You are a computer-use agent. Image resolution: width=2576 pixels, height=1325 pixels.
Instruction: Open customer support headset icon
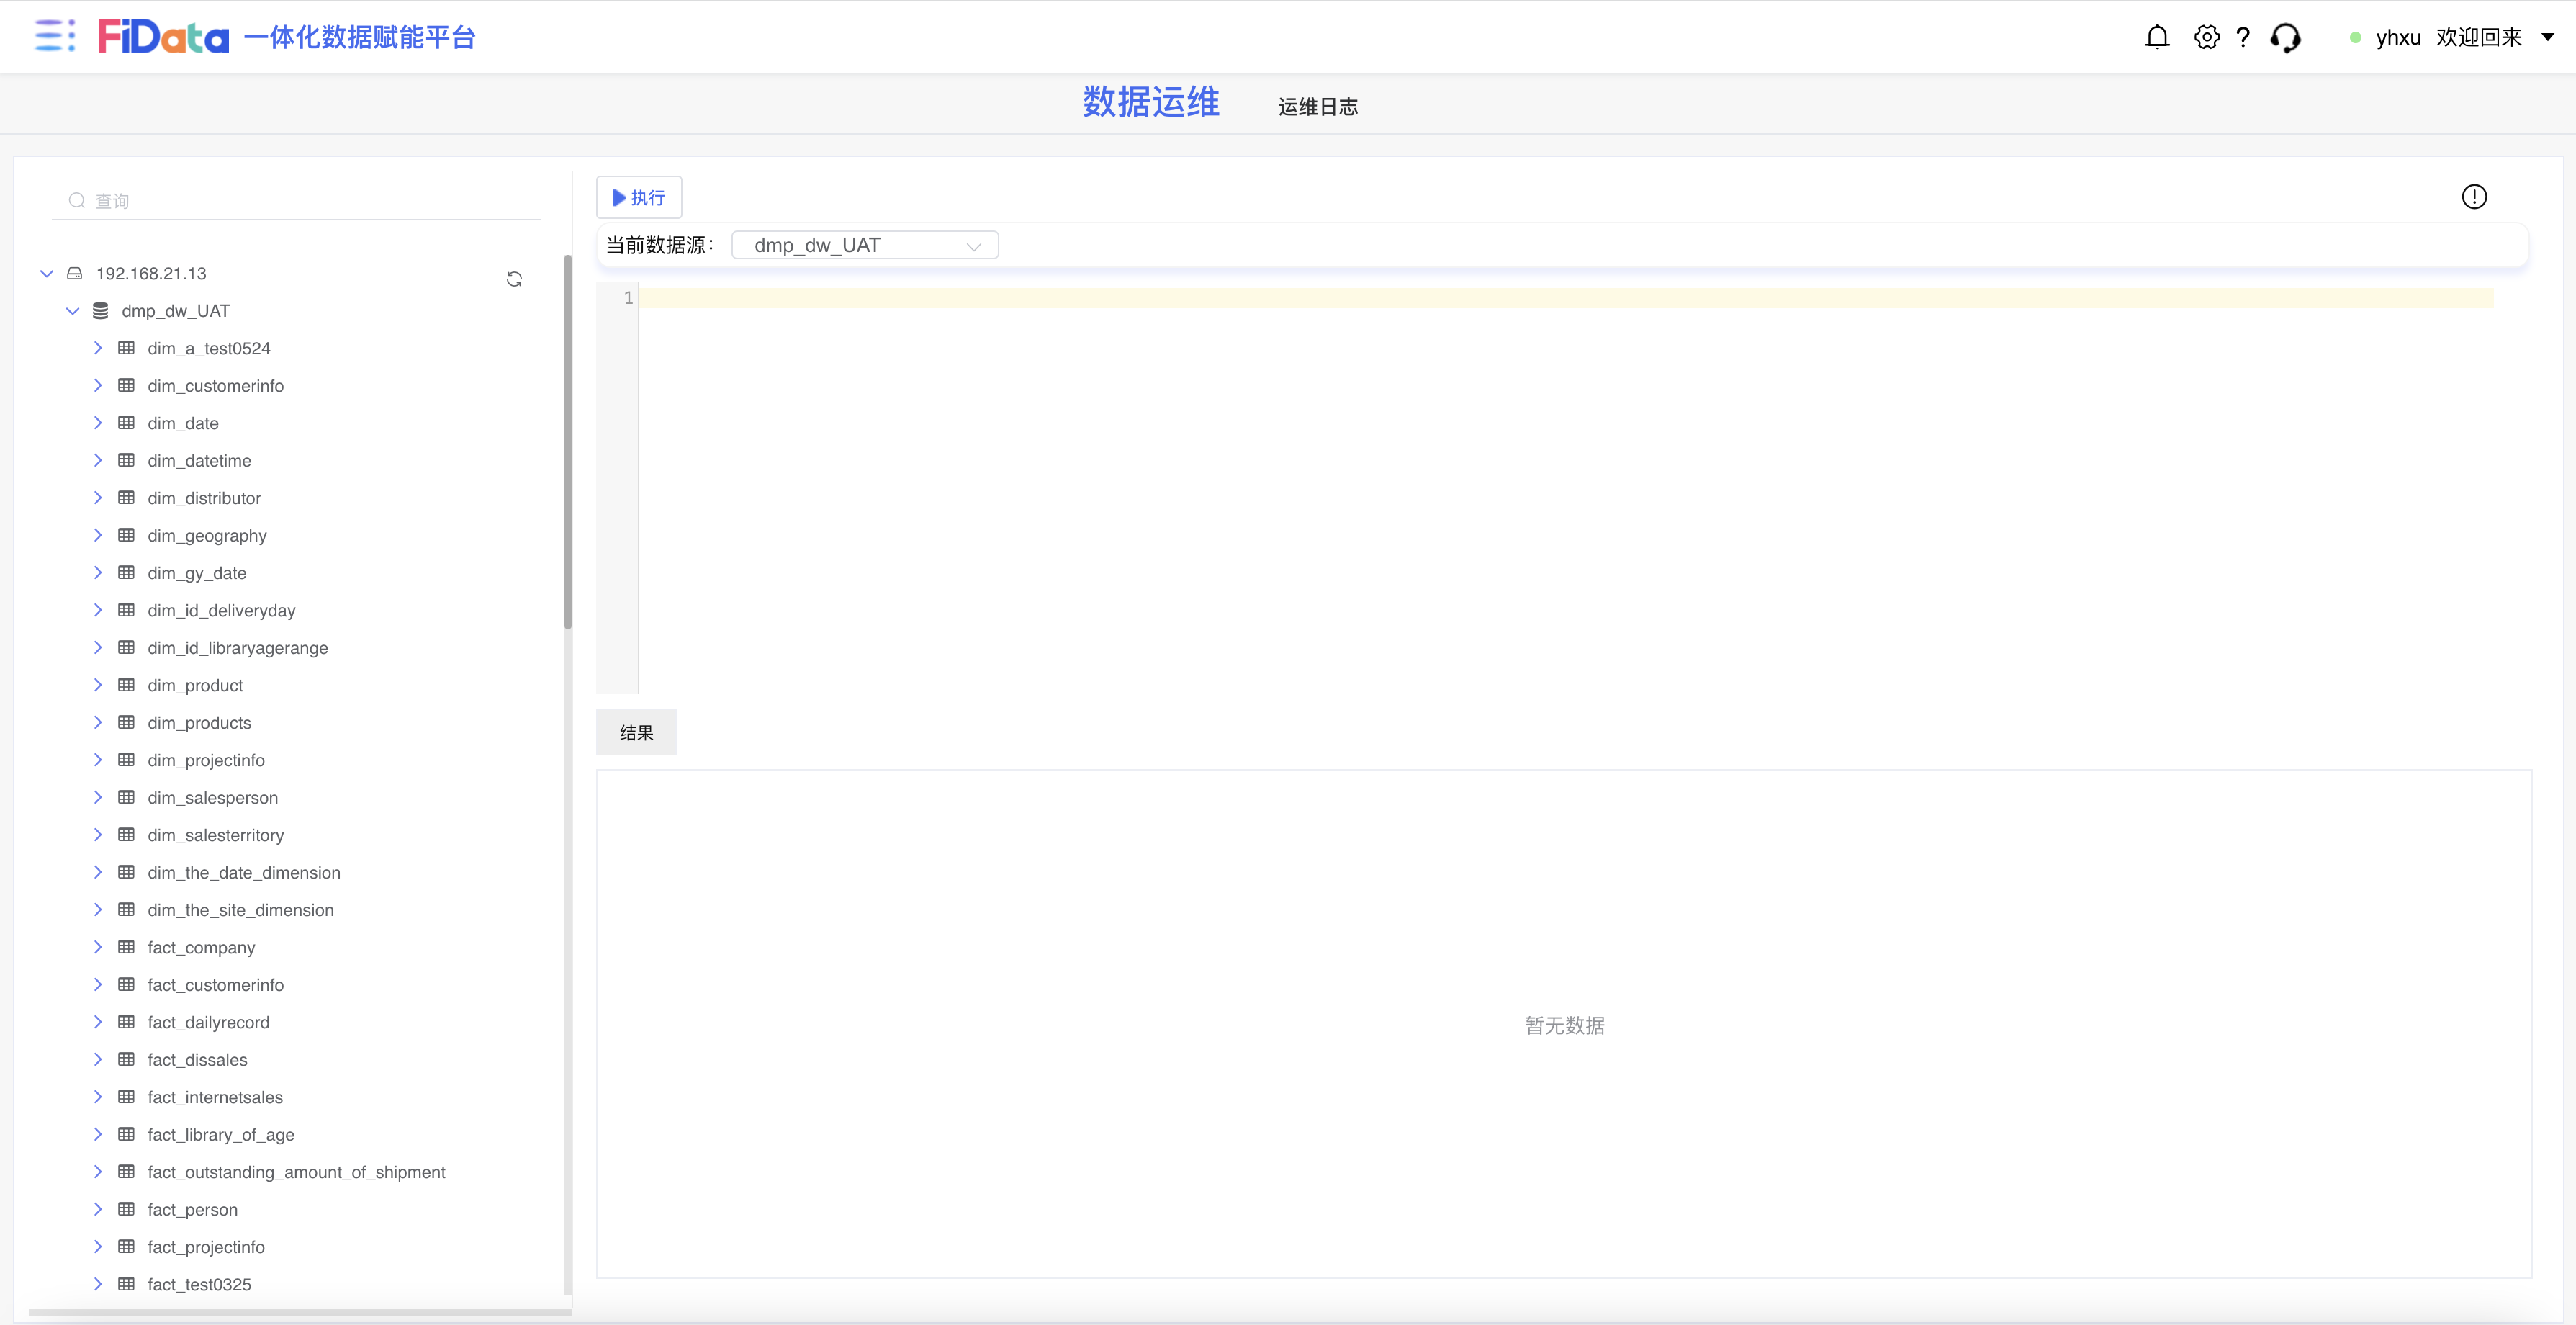pos(2285,37)
